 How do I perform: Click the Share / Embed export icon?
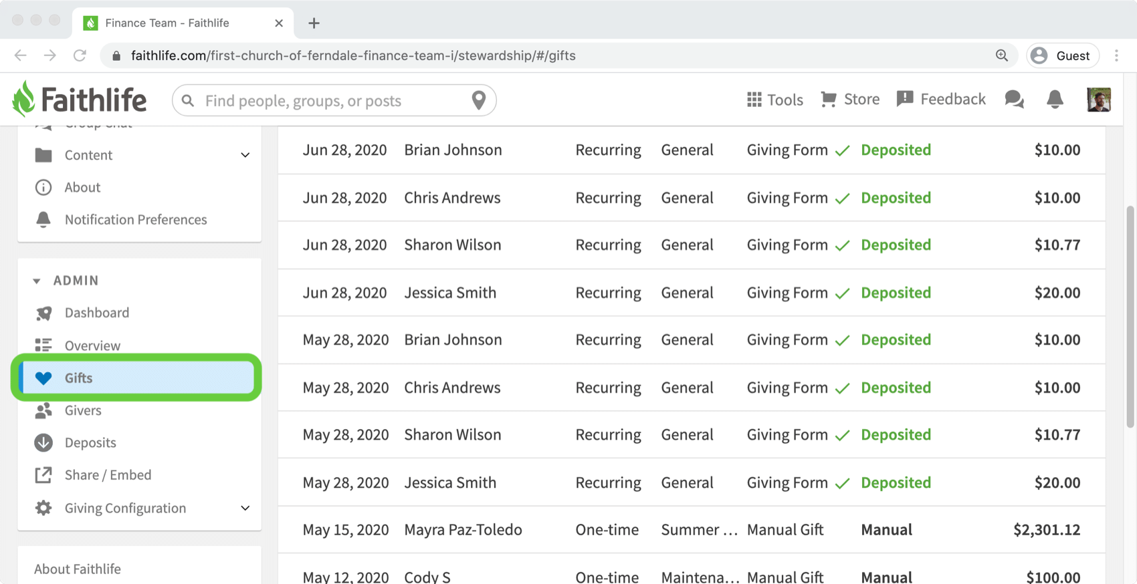pos(43,475)
